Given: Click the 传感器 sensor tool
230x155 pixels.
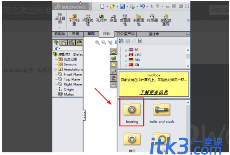Looking at the screenshot, I should (x=152, y=18).
